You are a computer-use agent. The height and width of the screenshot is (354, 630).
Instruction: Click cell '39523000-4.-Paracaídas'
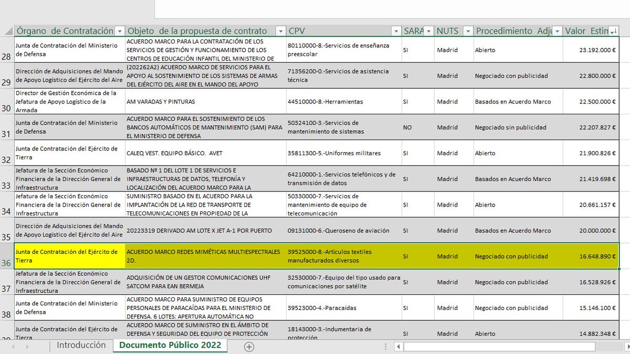[x=344, y=308]
